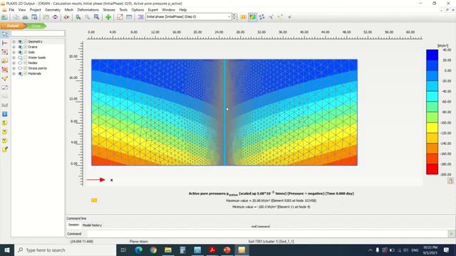Image resolution: width=456 pixels, height=256 pixels.
Task: Click the phase stepper arrows beside dropdown
Action: coord(234,17)
